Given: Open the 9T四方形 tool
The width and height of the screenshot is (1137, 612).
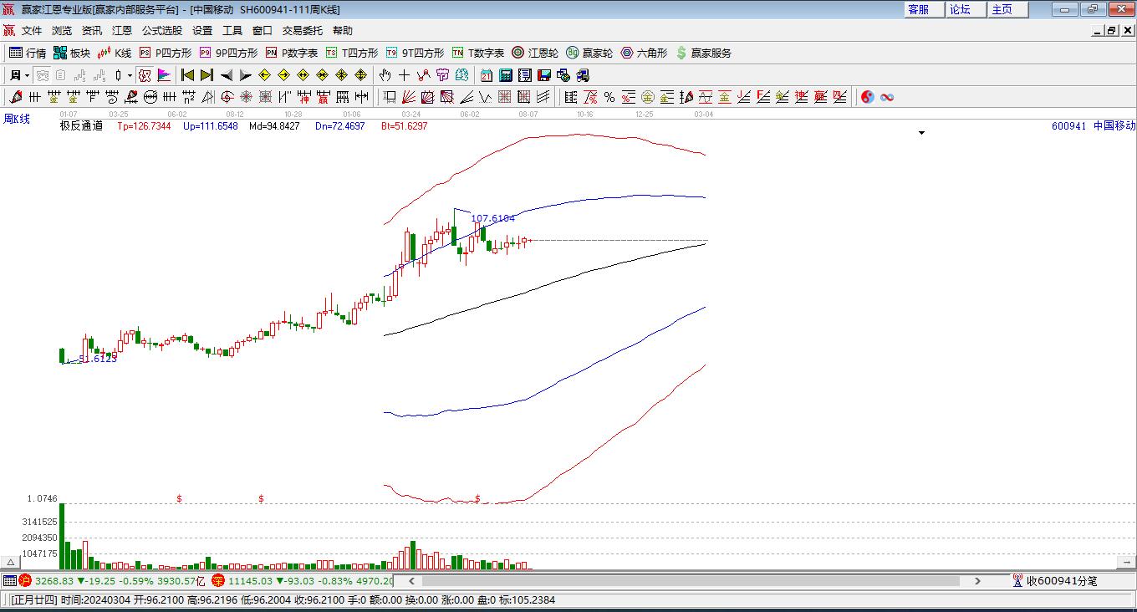Looking at the screenshot, I should (415, 53).
